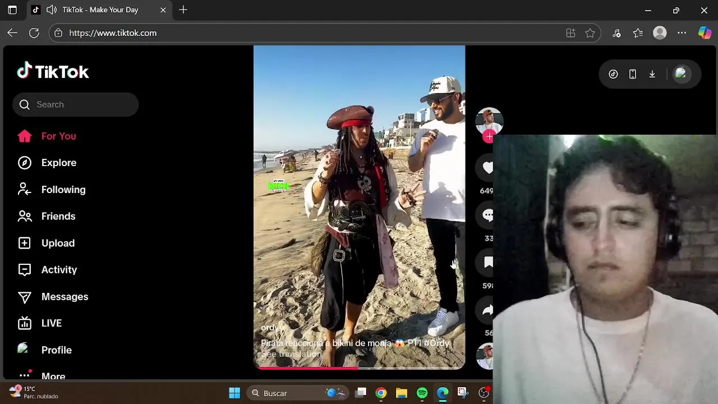Open a new browser tab
718x404 pixels.
183,10
